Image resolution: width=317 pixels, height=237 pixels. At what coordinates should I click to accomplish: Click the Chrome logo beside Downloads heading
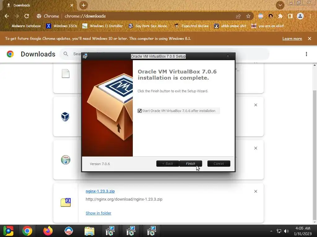[10, 54]
